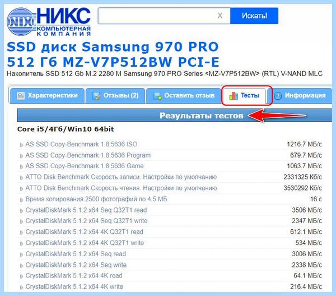Expand CrystalDiskMark 4K Q32T1 write arrow
Screen dimensions: 336x296
[21, 244]
